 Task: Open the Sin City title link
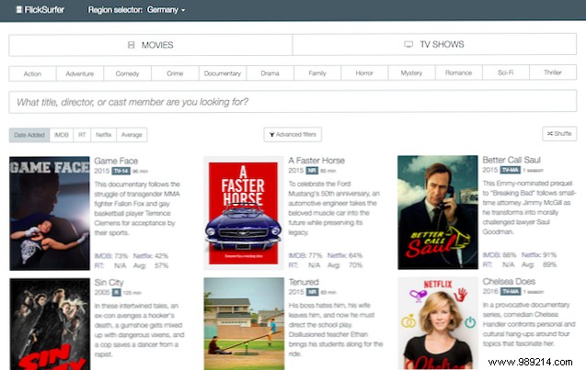click(109, 283)
